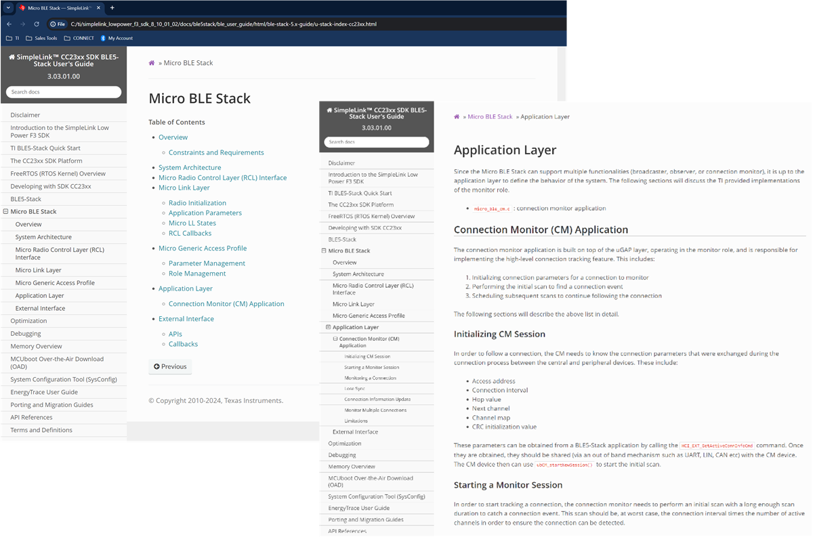This screenshot has height=537, width=813.
Task: Open Constraints and Requirements link
Action: [x=216, y=152]
